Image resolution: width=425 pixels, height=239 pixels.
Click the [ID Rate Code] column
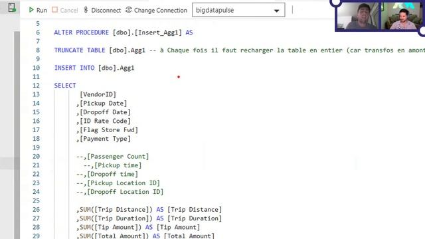click(x=105, y=121)
